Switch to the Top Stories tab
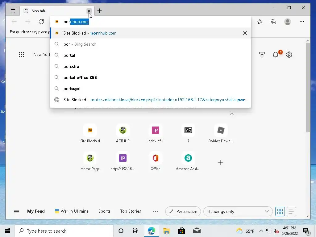This screenshot has height=237, width=316. pos(131,211)
